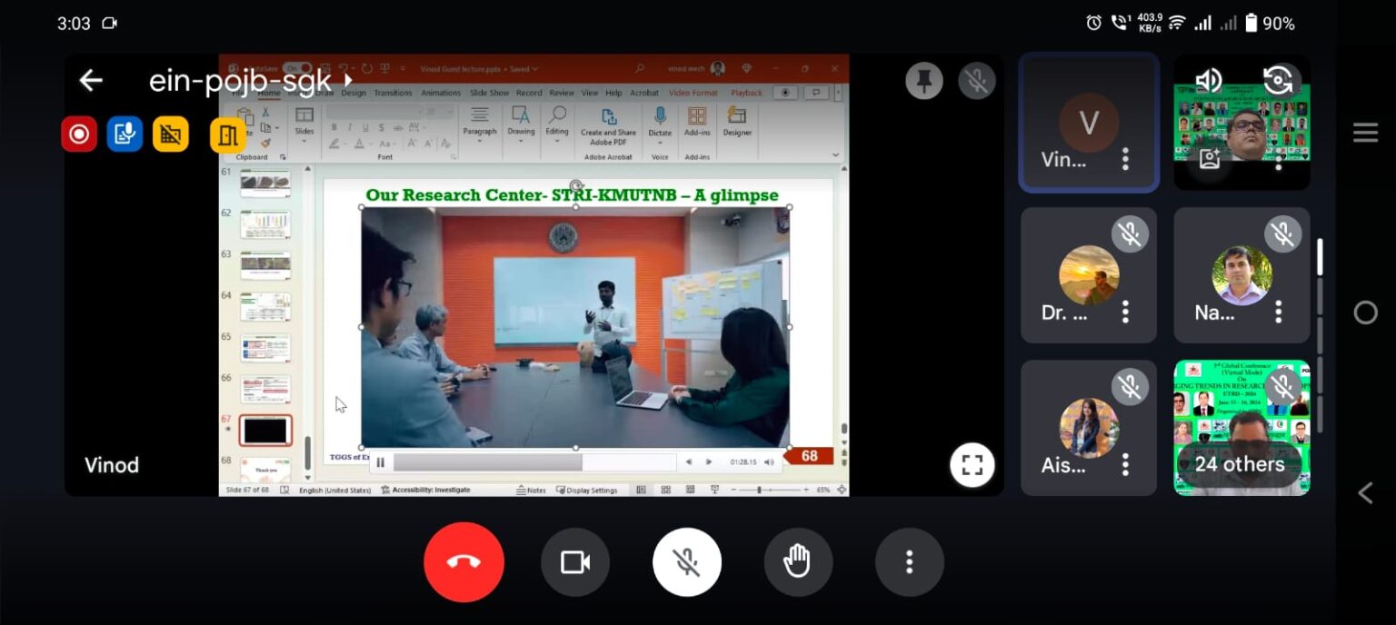Viewport: 1396px width, 625px height.
Task: Unmute the microphone in call controls
Action: click(x=686, y=562)
